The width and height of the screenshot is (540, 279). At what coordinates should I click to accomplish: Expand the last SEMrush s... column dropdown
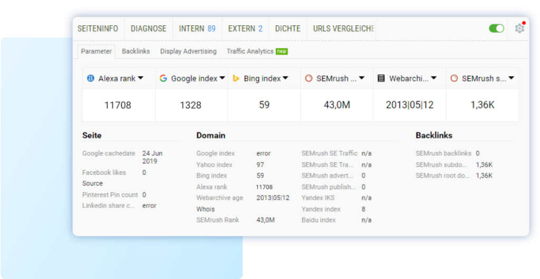tap(511, 78)
